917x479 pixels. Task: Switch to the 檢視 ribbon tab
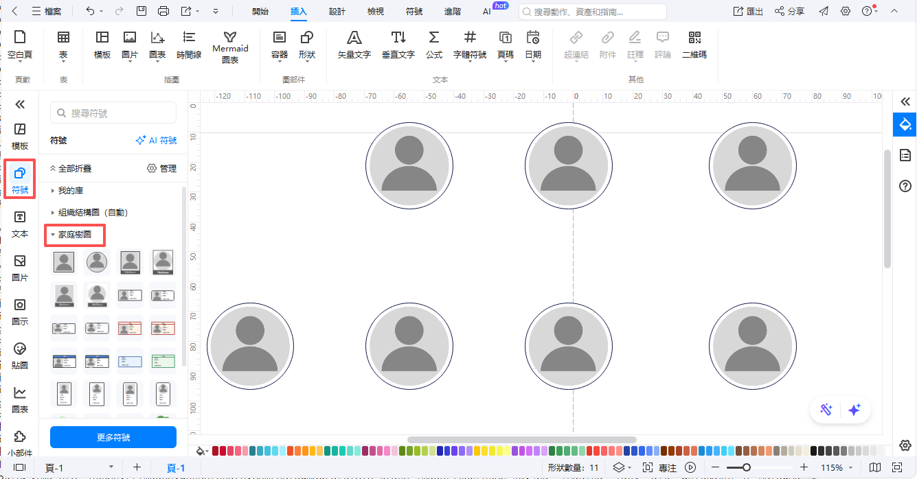click(x=376, y=12)
